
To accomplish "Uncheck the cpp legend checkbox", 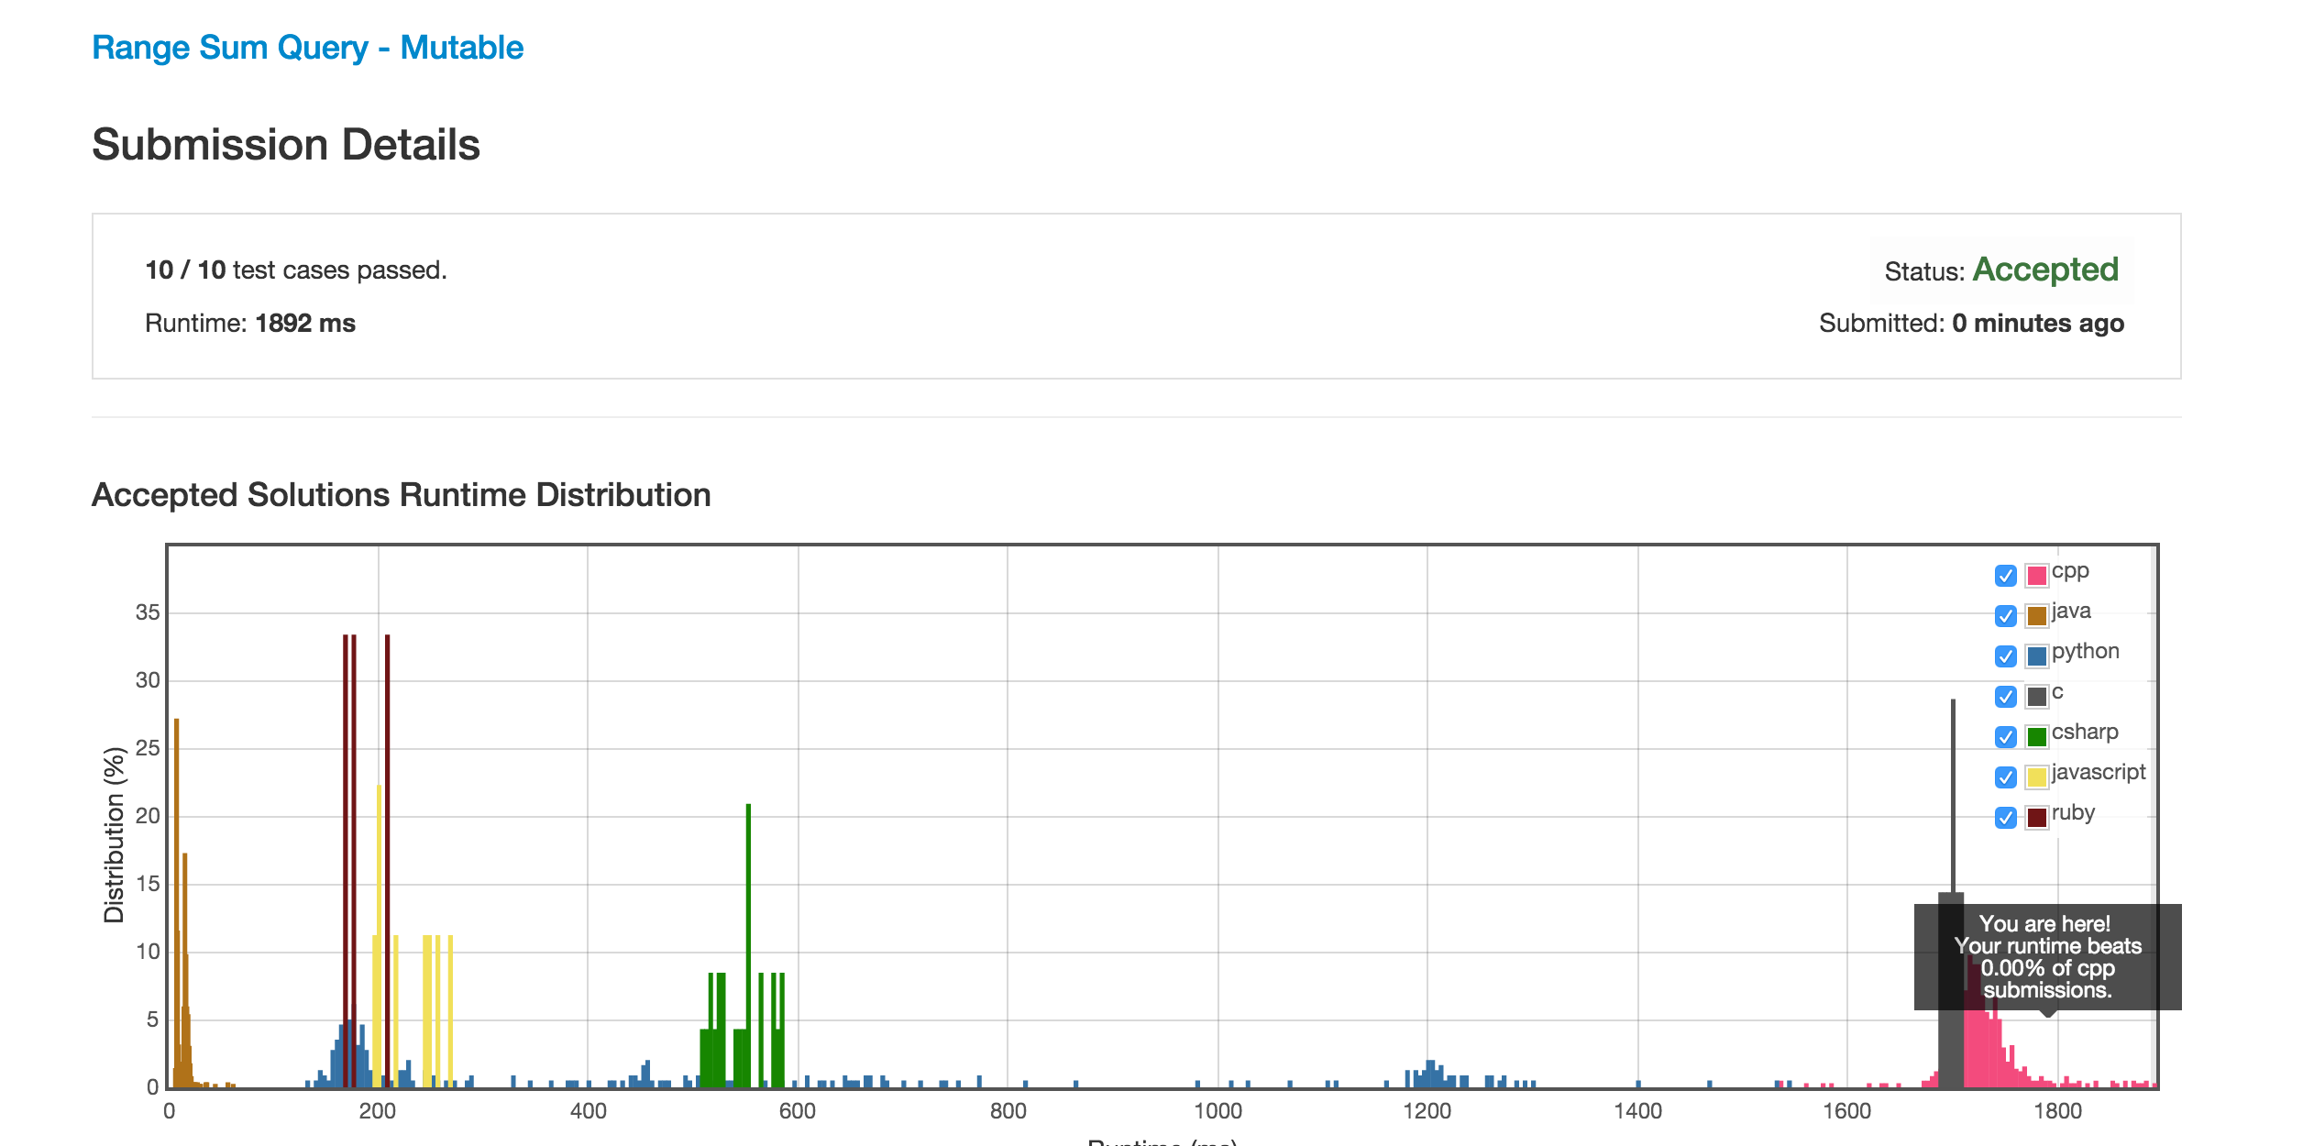I will pyautogui.click(x=2005, y=576).
